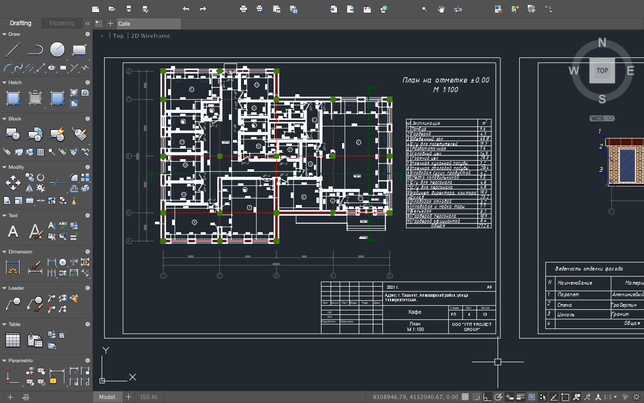Open the 2D Wireframe visual style dropdown
This screenshot has width=644, height=403.
(x=150, y=36)
